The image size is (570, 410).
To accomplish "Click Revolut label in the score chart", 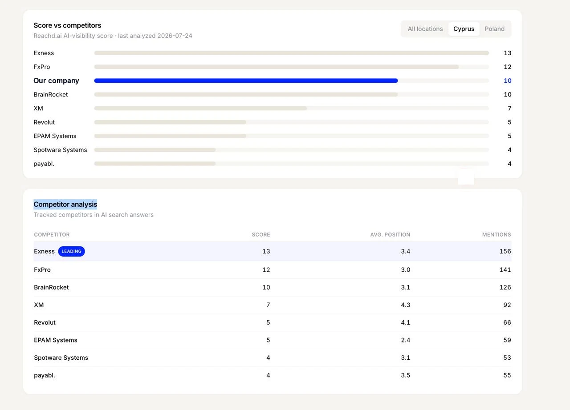I will point(44,122).
